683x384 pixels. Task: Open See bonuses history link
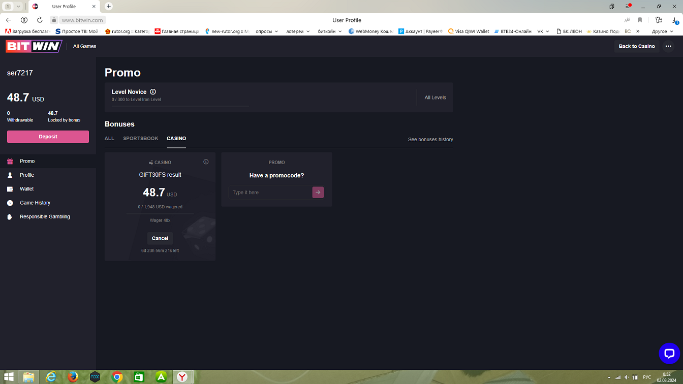(430, 139)
